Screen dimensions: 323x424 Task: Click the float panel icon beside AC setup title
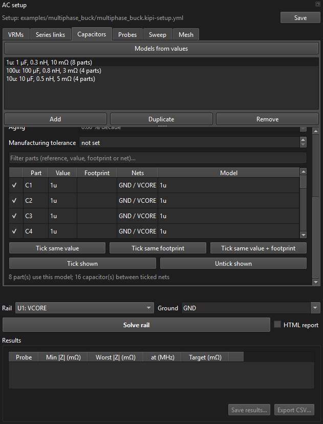pos(317,4)
